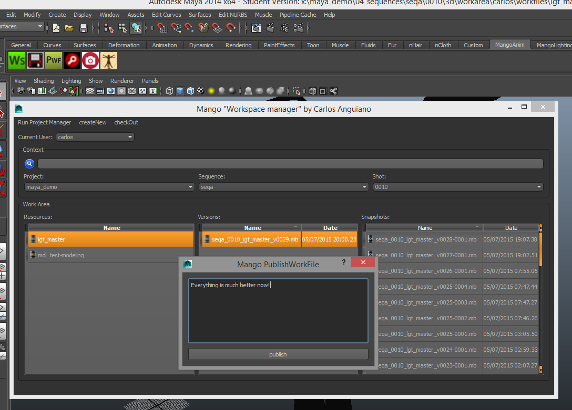Image resolution: width=572 pixels, height=410 pixels.
Task: Sort Snapshots by Name column header
Action: [x=425, y=228]
